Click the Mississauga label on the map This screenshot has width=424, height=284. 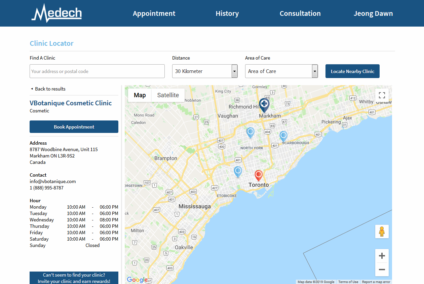[195, 206]
